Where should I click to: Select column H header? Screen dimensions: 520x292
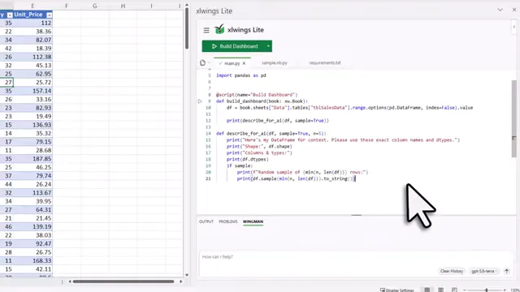123,6
